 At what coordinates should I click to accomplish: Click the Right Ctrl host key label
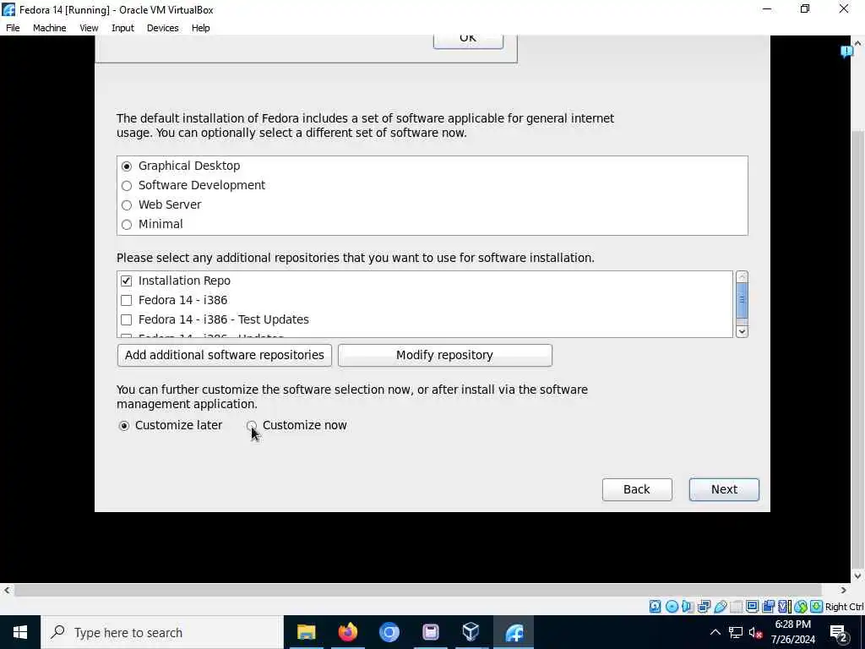tap(844, 607)
